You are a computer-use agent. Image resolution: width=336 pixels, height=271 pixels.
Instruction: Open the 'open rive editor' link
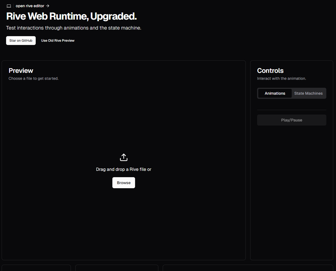click(x=33, y=6)
